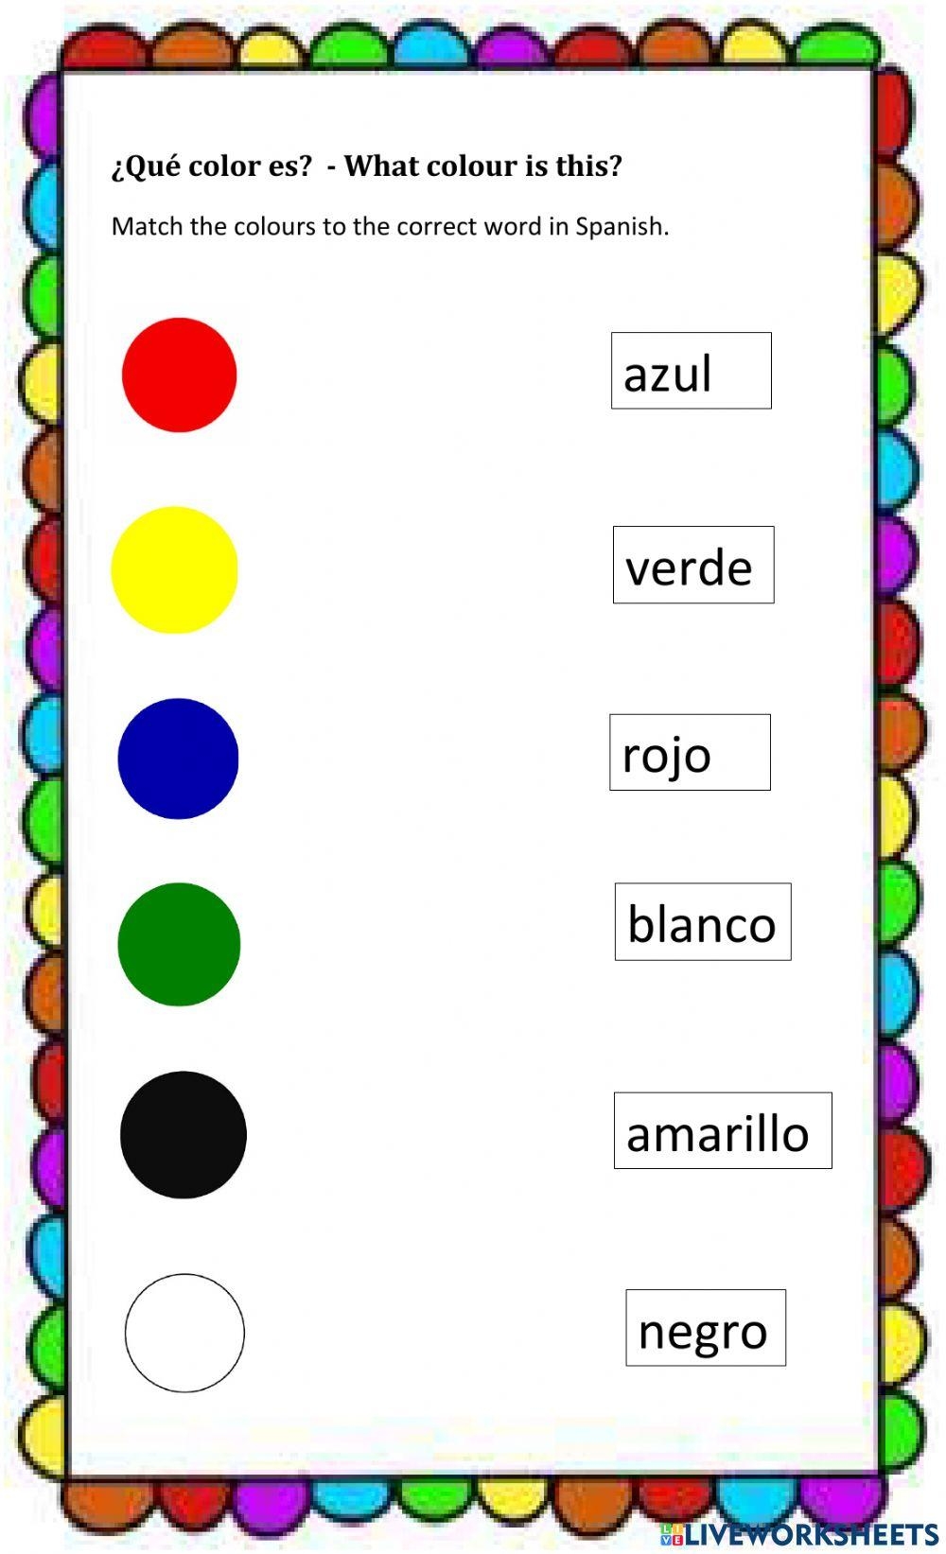Click the "What colour is this?" heading text
The image size is (946, 1554).
tap(482, 166)
